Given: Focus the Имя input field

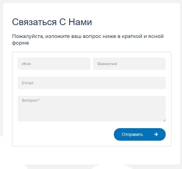Looking at the screenshot, I should pyautogui.click(x=54, y=64).
